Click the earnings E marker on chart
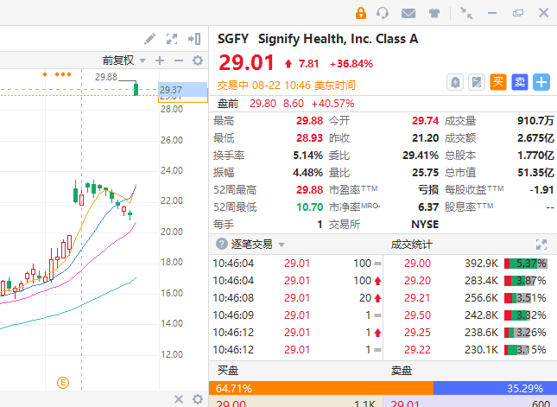The image size is (557, 407). tap(63, 383)
